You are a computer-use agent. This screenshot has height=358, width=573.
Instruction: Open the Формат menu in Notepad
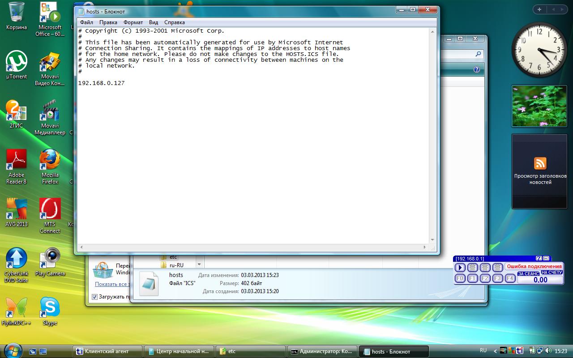tap(133, 22)
